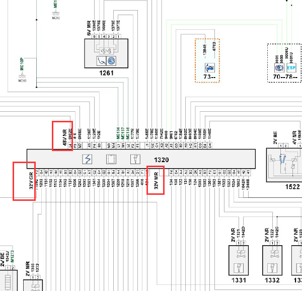Click the resistor symbol under 2V BE bottom-left
The height and width of the screenshot is (291, 302).
pos(8,282)
